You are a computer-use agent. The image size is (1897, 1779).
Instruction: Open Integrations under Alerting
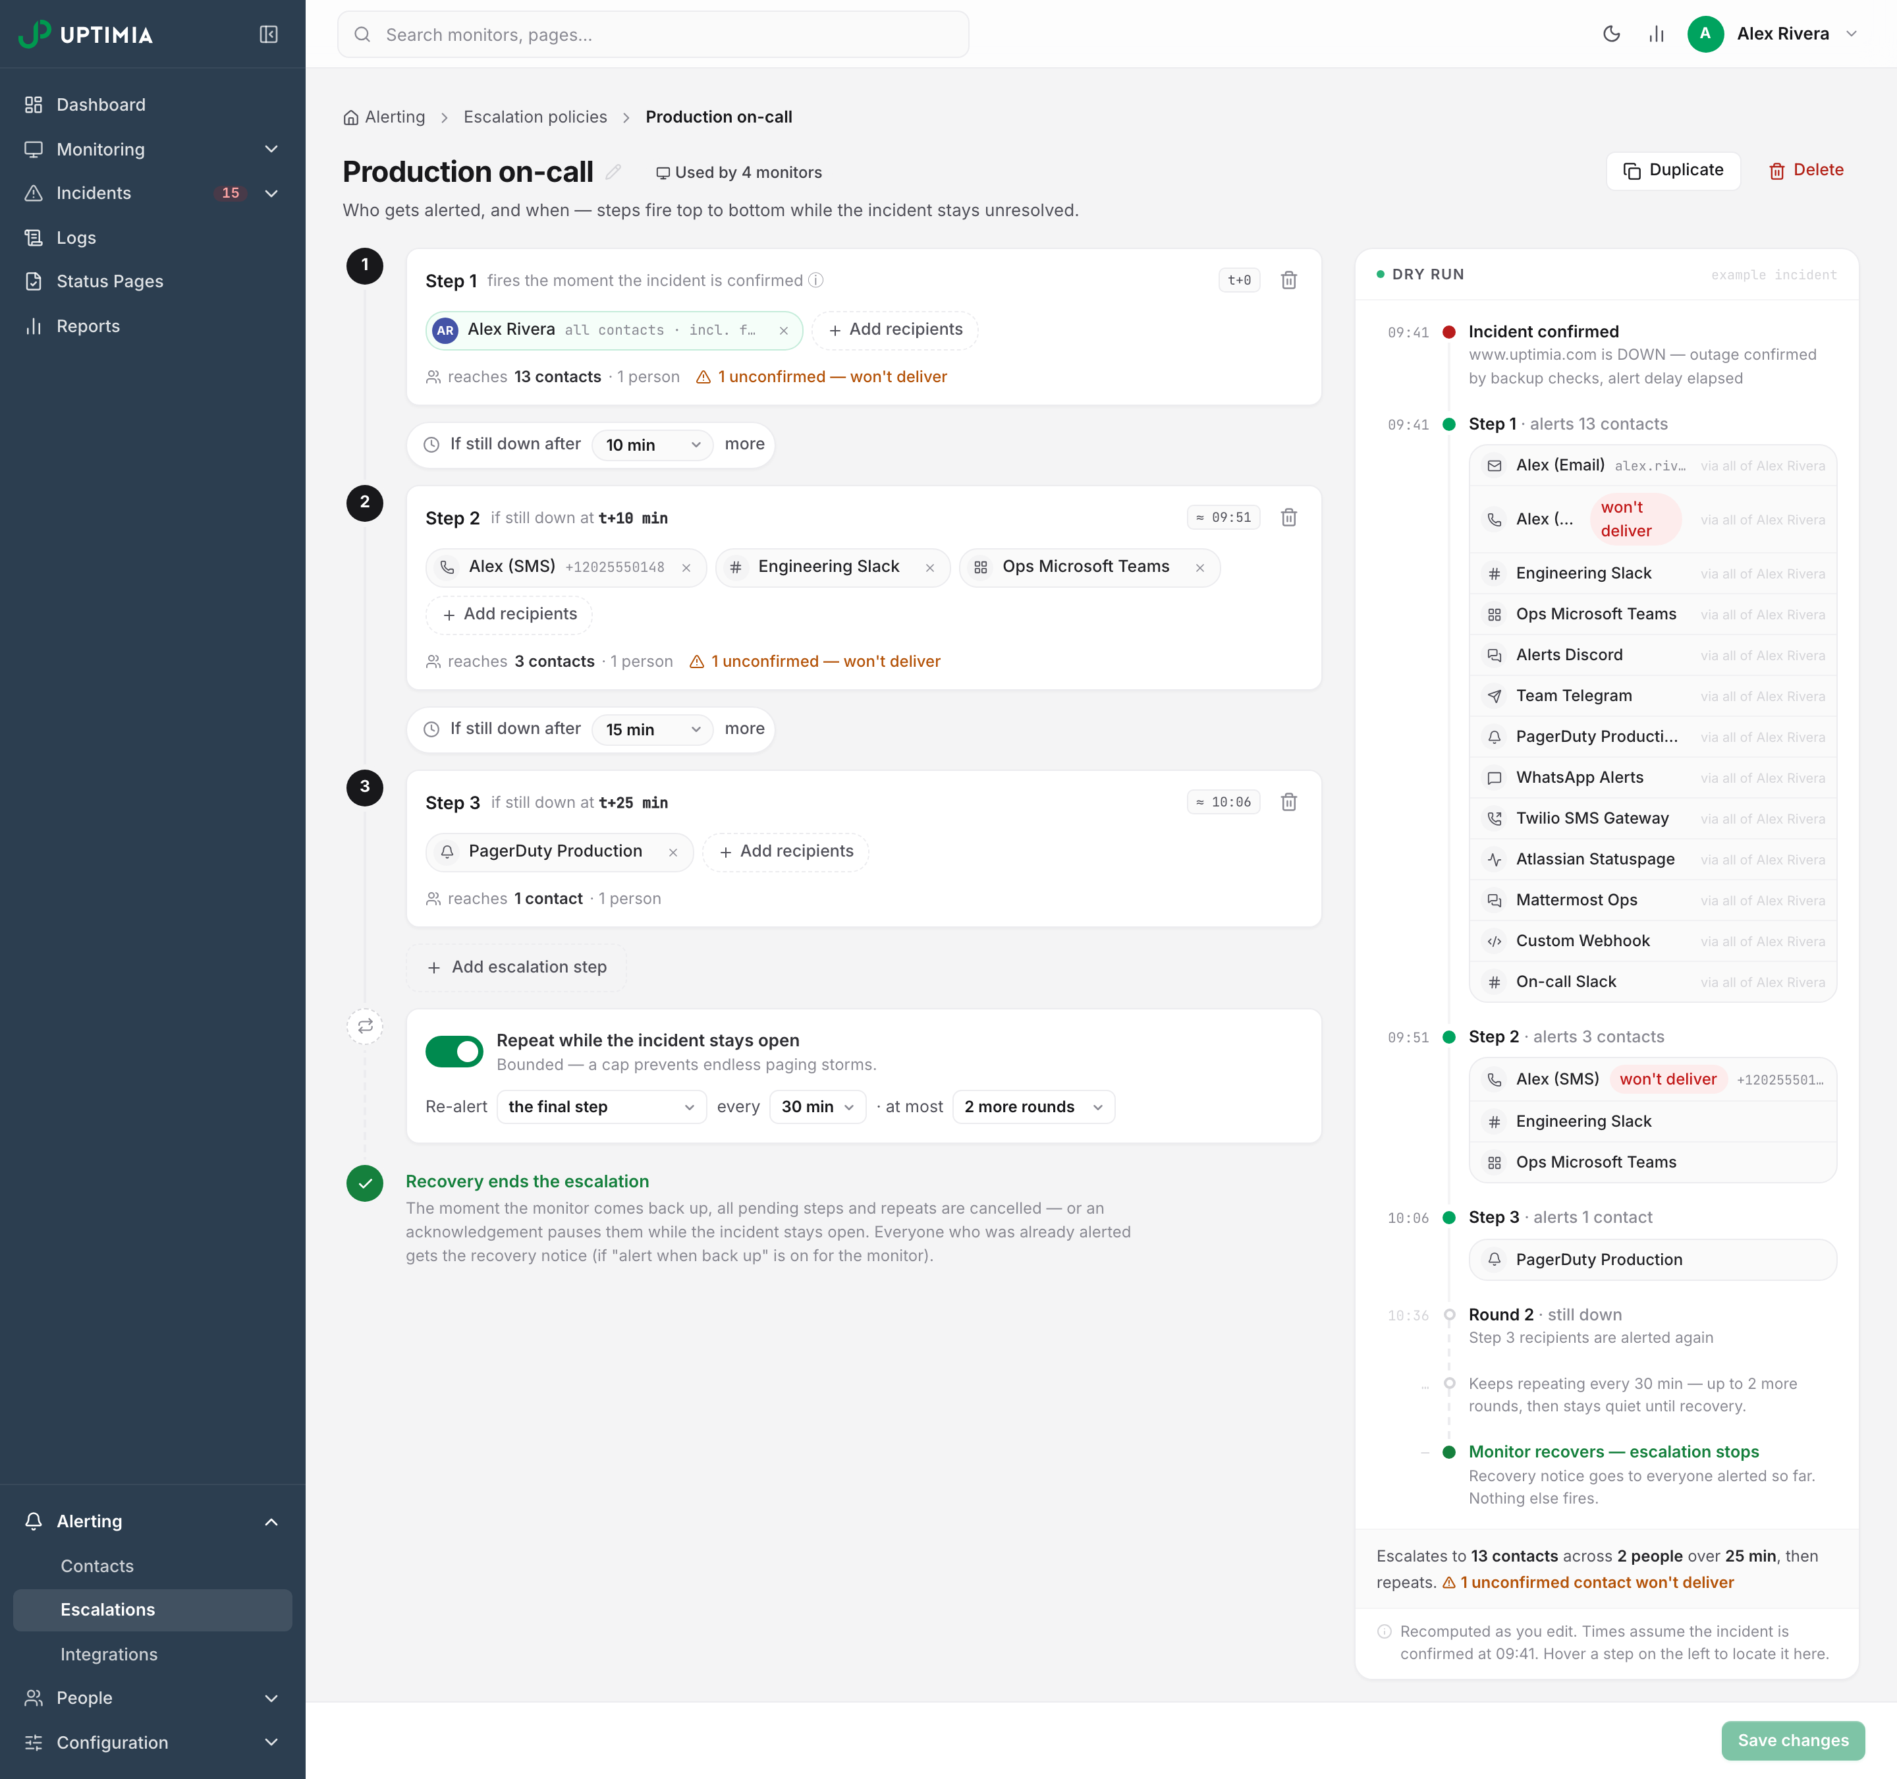point(153,1654)
